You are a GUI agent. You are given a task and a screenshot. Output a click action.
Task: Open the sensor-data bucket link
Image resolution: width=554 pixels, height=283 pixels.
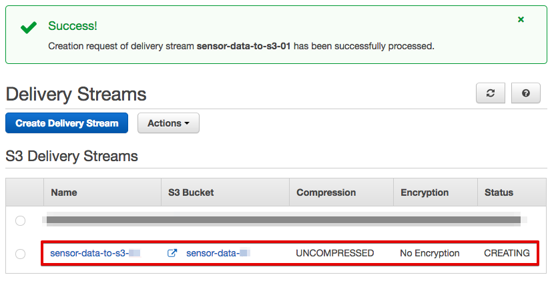pos(218,253)
